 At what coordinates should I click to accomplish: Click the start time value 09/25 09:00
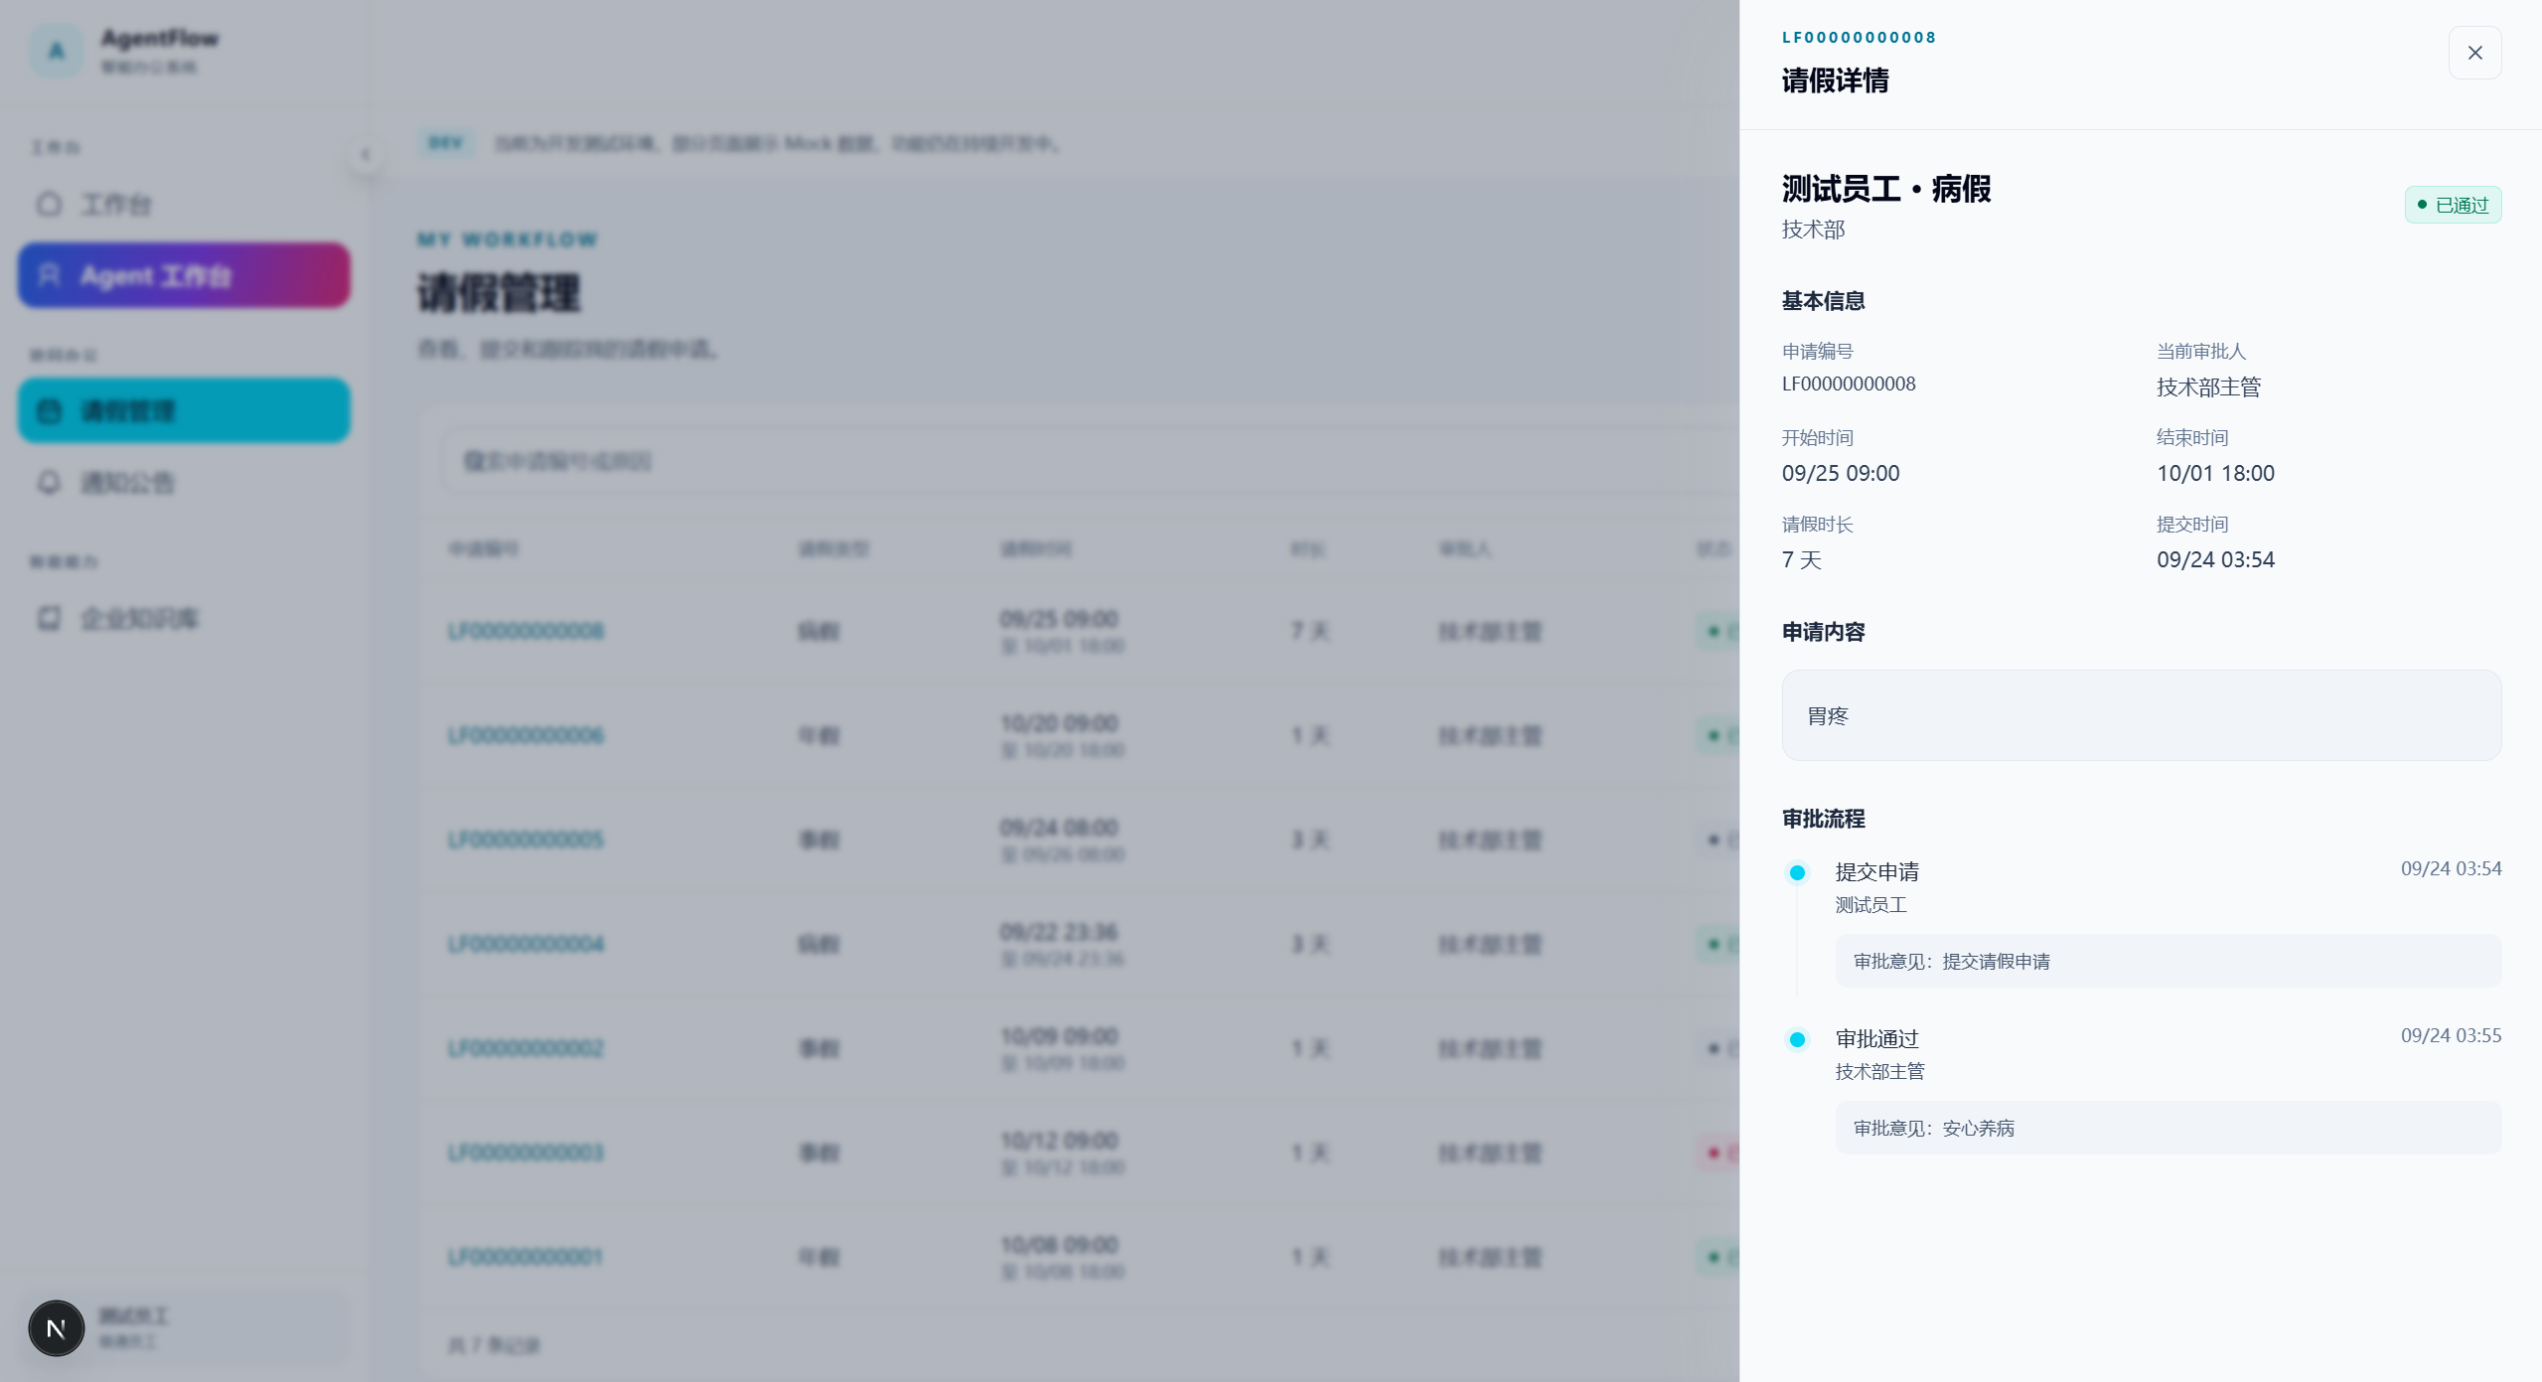(x=1840, y=473)
